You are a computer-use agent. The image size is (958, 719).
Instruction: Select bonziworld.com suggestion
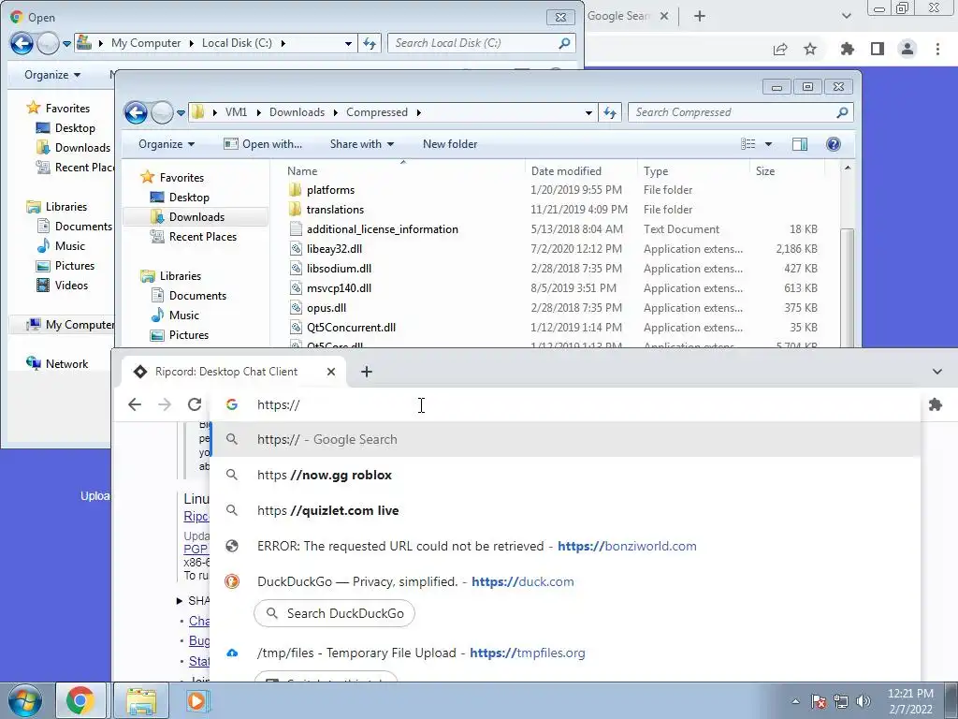(565, 546)
